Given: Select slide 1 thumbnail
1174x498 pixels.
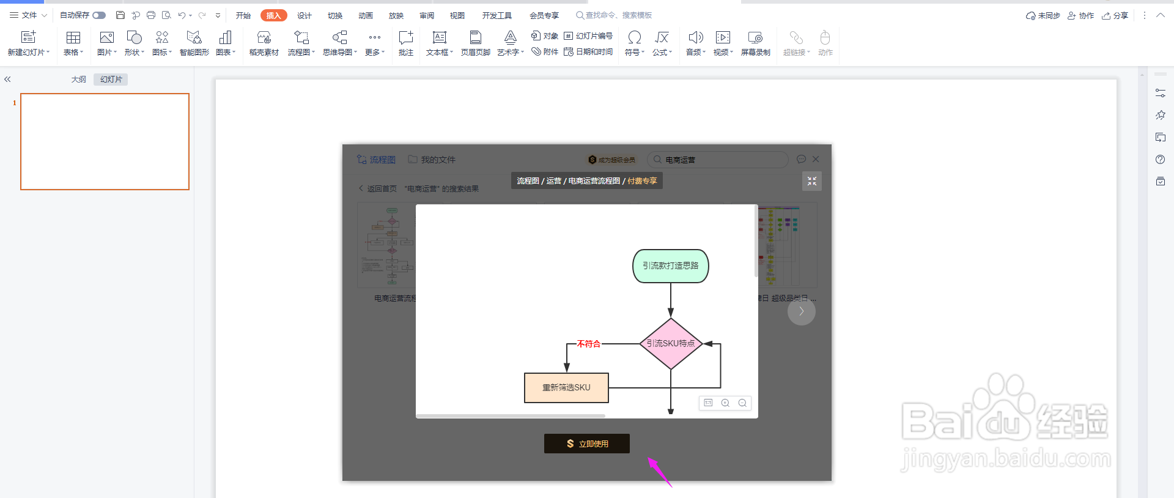Looking at the screenshot, I should [105, 141].
